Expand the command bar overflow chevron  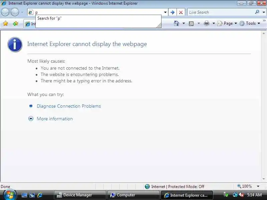click(264, 21)
